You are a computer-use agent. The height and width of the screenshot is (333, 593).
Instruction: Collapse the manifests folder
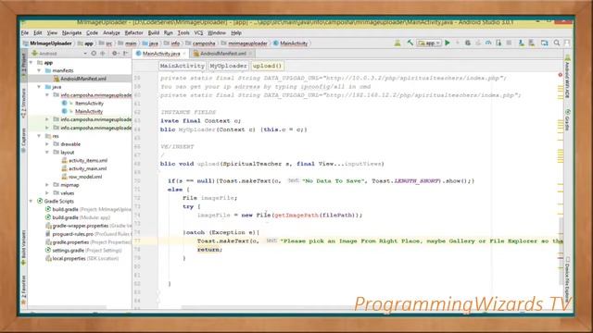39,70
